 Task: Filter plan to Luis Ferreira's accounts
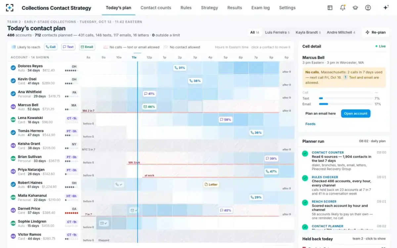[277, 32]
